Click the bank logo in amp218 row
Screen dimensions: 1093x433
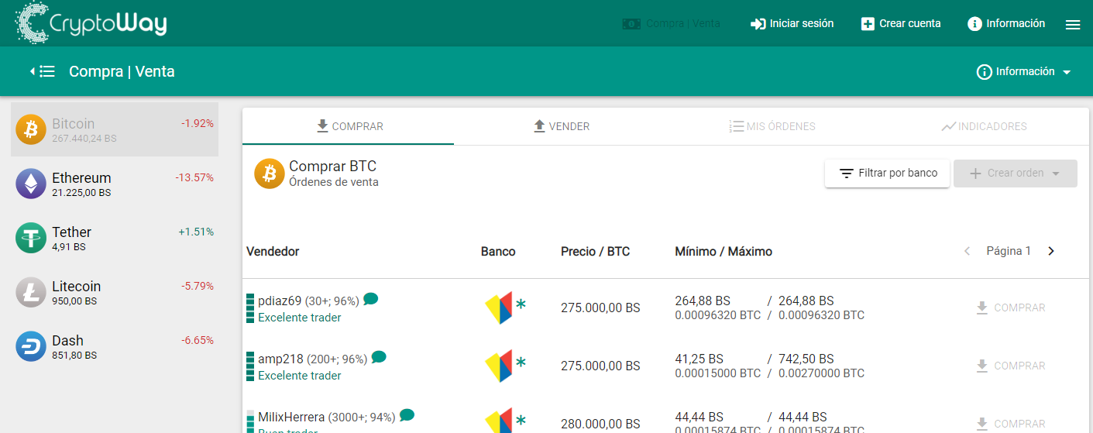pyautogui.click(x=499, y=366)
